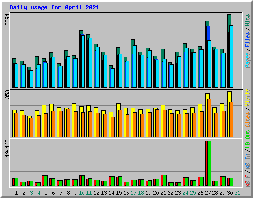
Task: Click the 194463 axis maximum label
Action: [x=7, y=148]
